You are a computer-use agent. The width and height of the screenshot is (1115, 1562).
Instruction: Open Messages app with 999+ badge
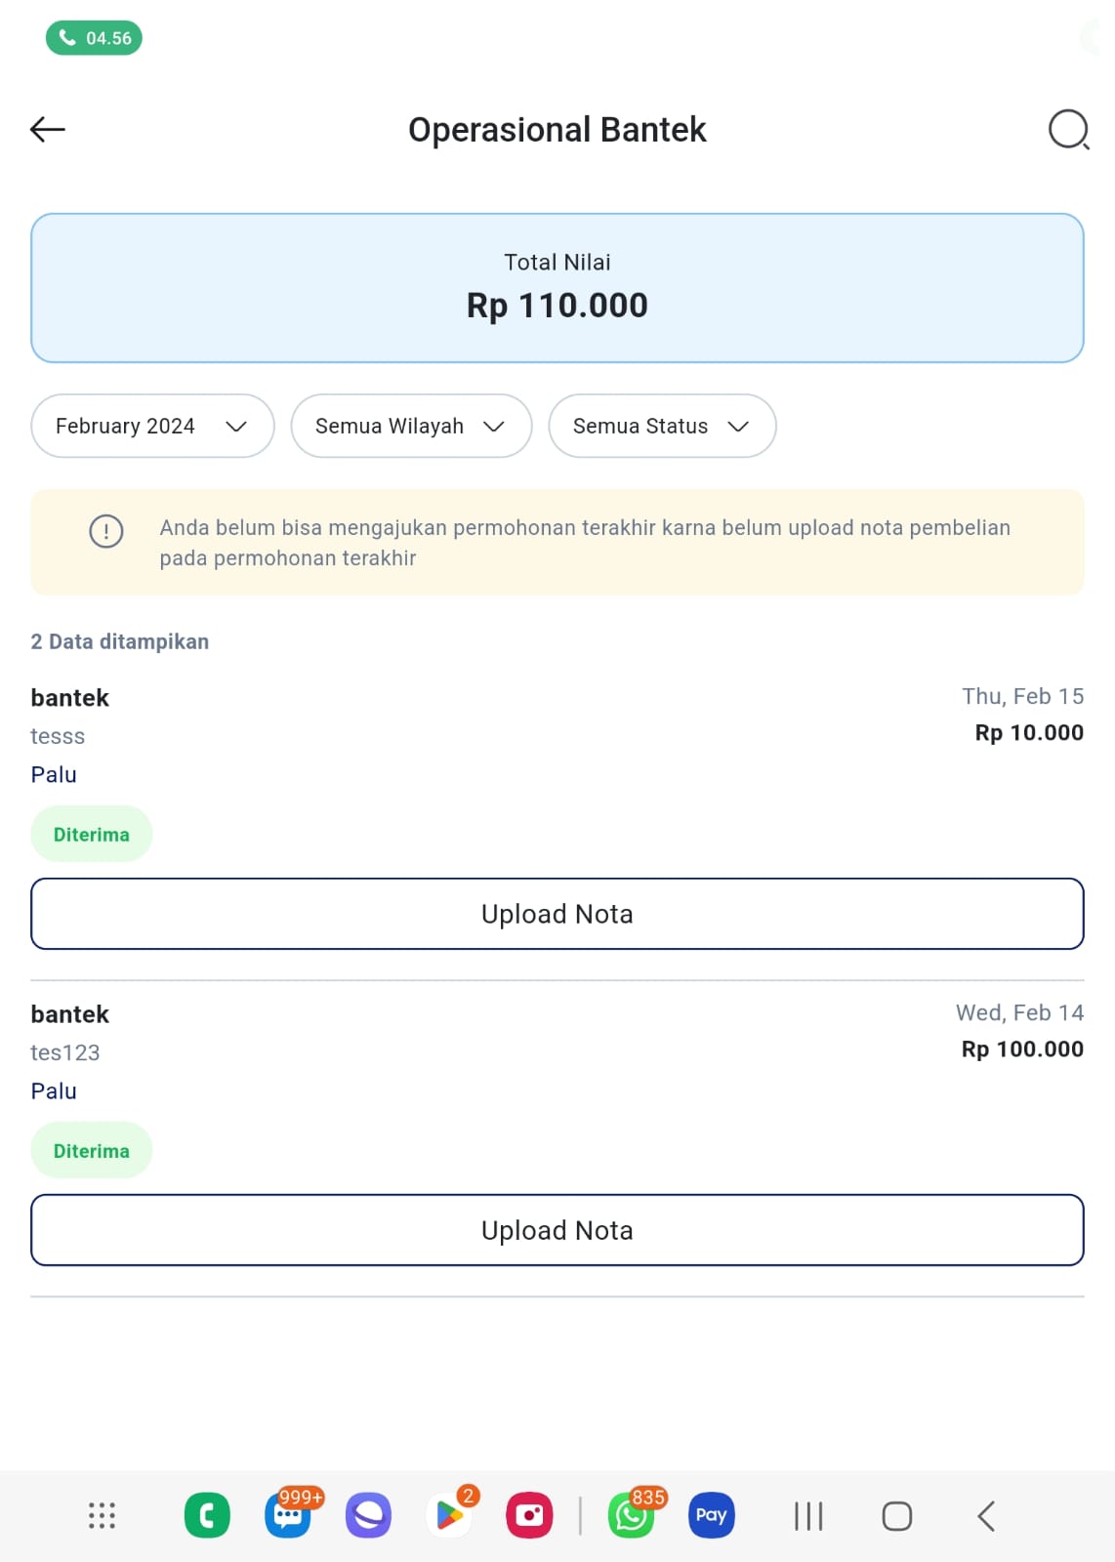pos(289,1515)
